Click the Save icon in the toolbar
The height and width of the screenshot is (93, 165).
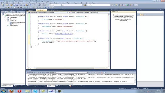[14, 5]
